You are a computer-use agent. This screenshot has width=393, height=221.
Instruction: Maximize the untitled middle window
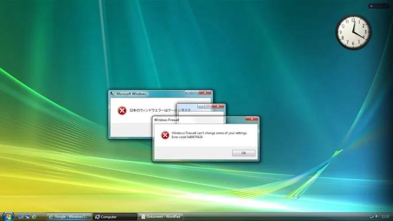point(208,106)
